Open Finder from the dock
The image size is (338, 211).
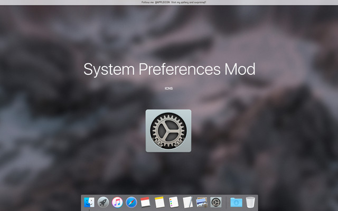(x=89, y=203)
